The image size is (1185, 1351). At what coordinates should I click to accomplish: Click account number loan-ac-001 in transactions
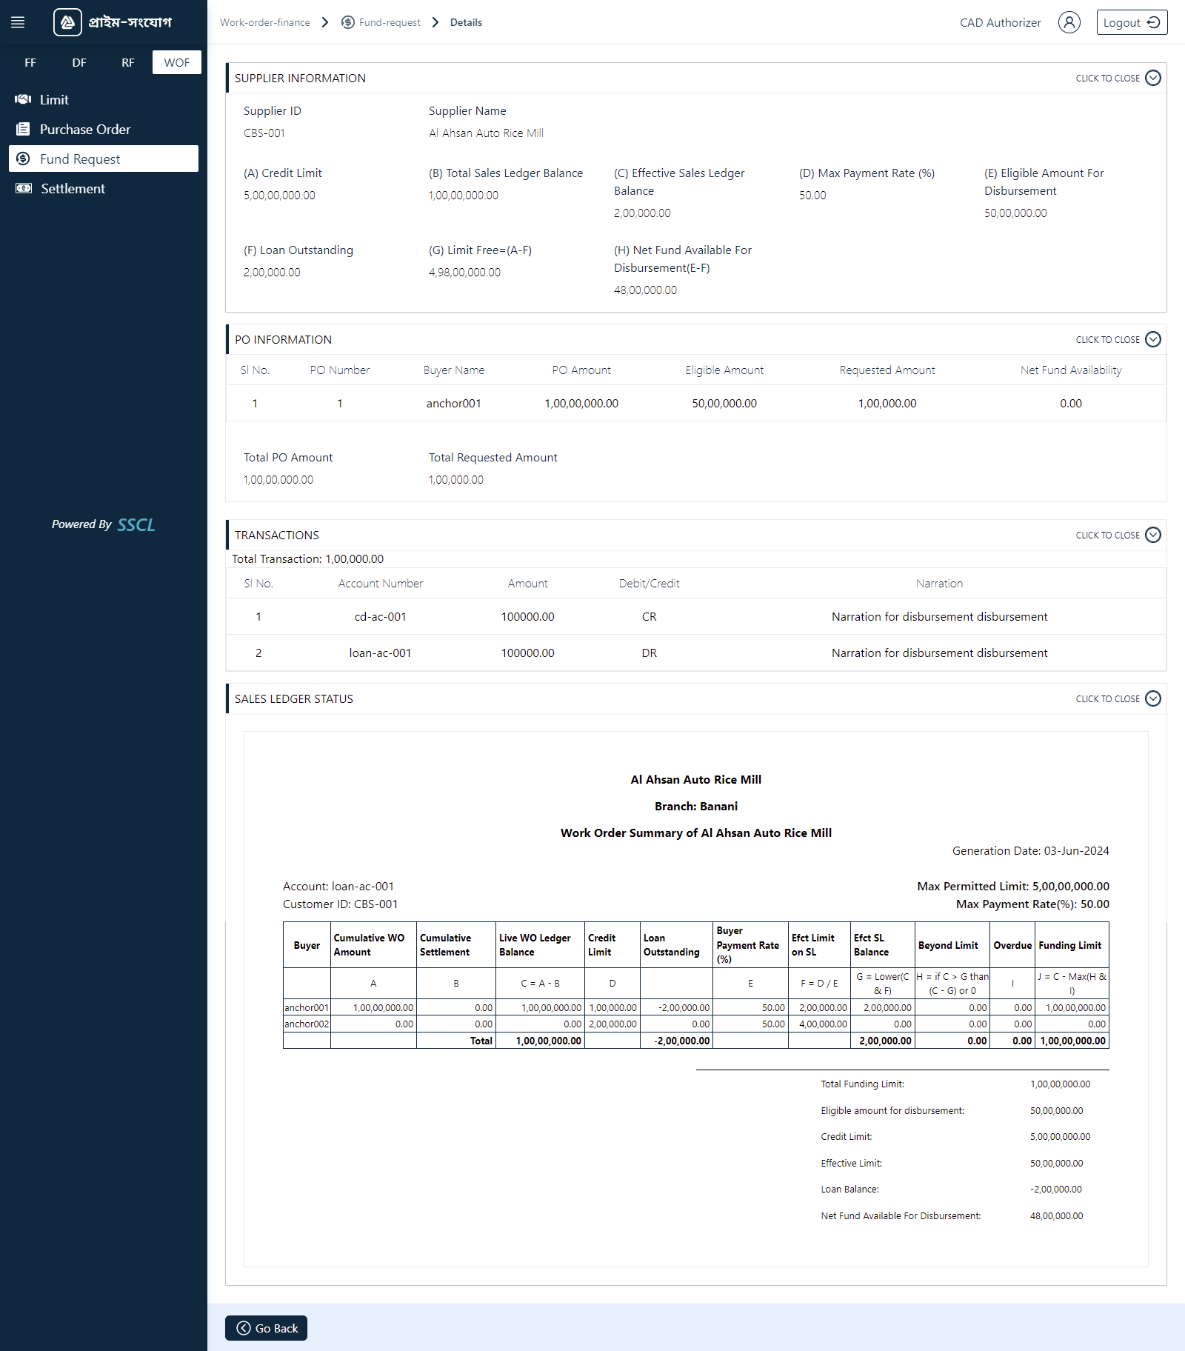point(380,653)
